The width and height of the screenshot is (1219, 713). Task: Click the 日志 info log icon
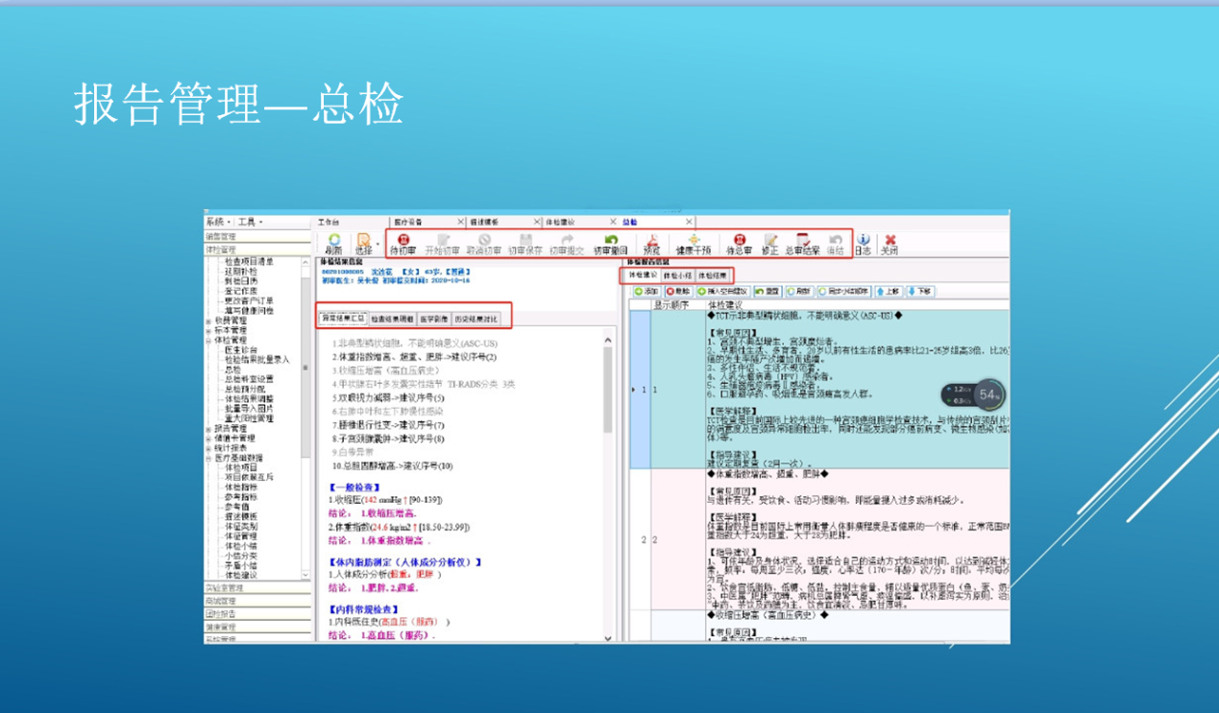click(x=863, y=244)
